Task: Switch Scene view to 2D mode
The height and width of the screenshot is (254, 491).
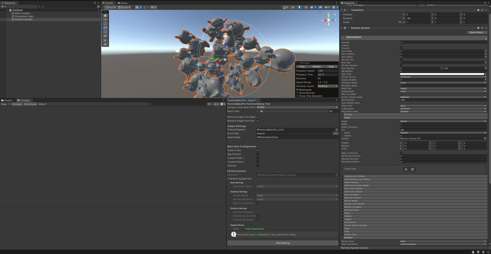Action: pos(293,7)
